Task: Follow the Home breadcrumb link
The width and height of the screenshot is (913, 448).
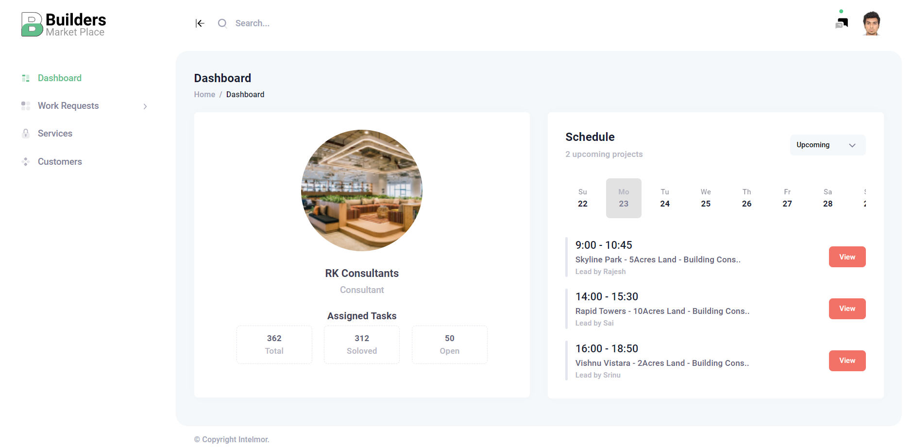Action: click(x=204, y=95)
